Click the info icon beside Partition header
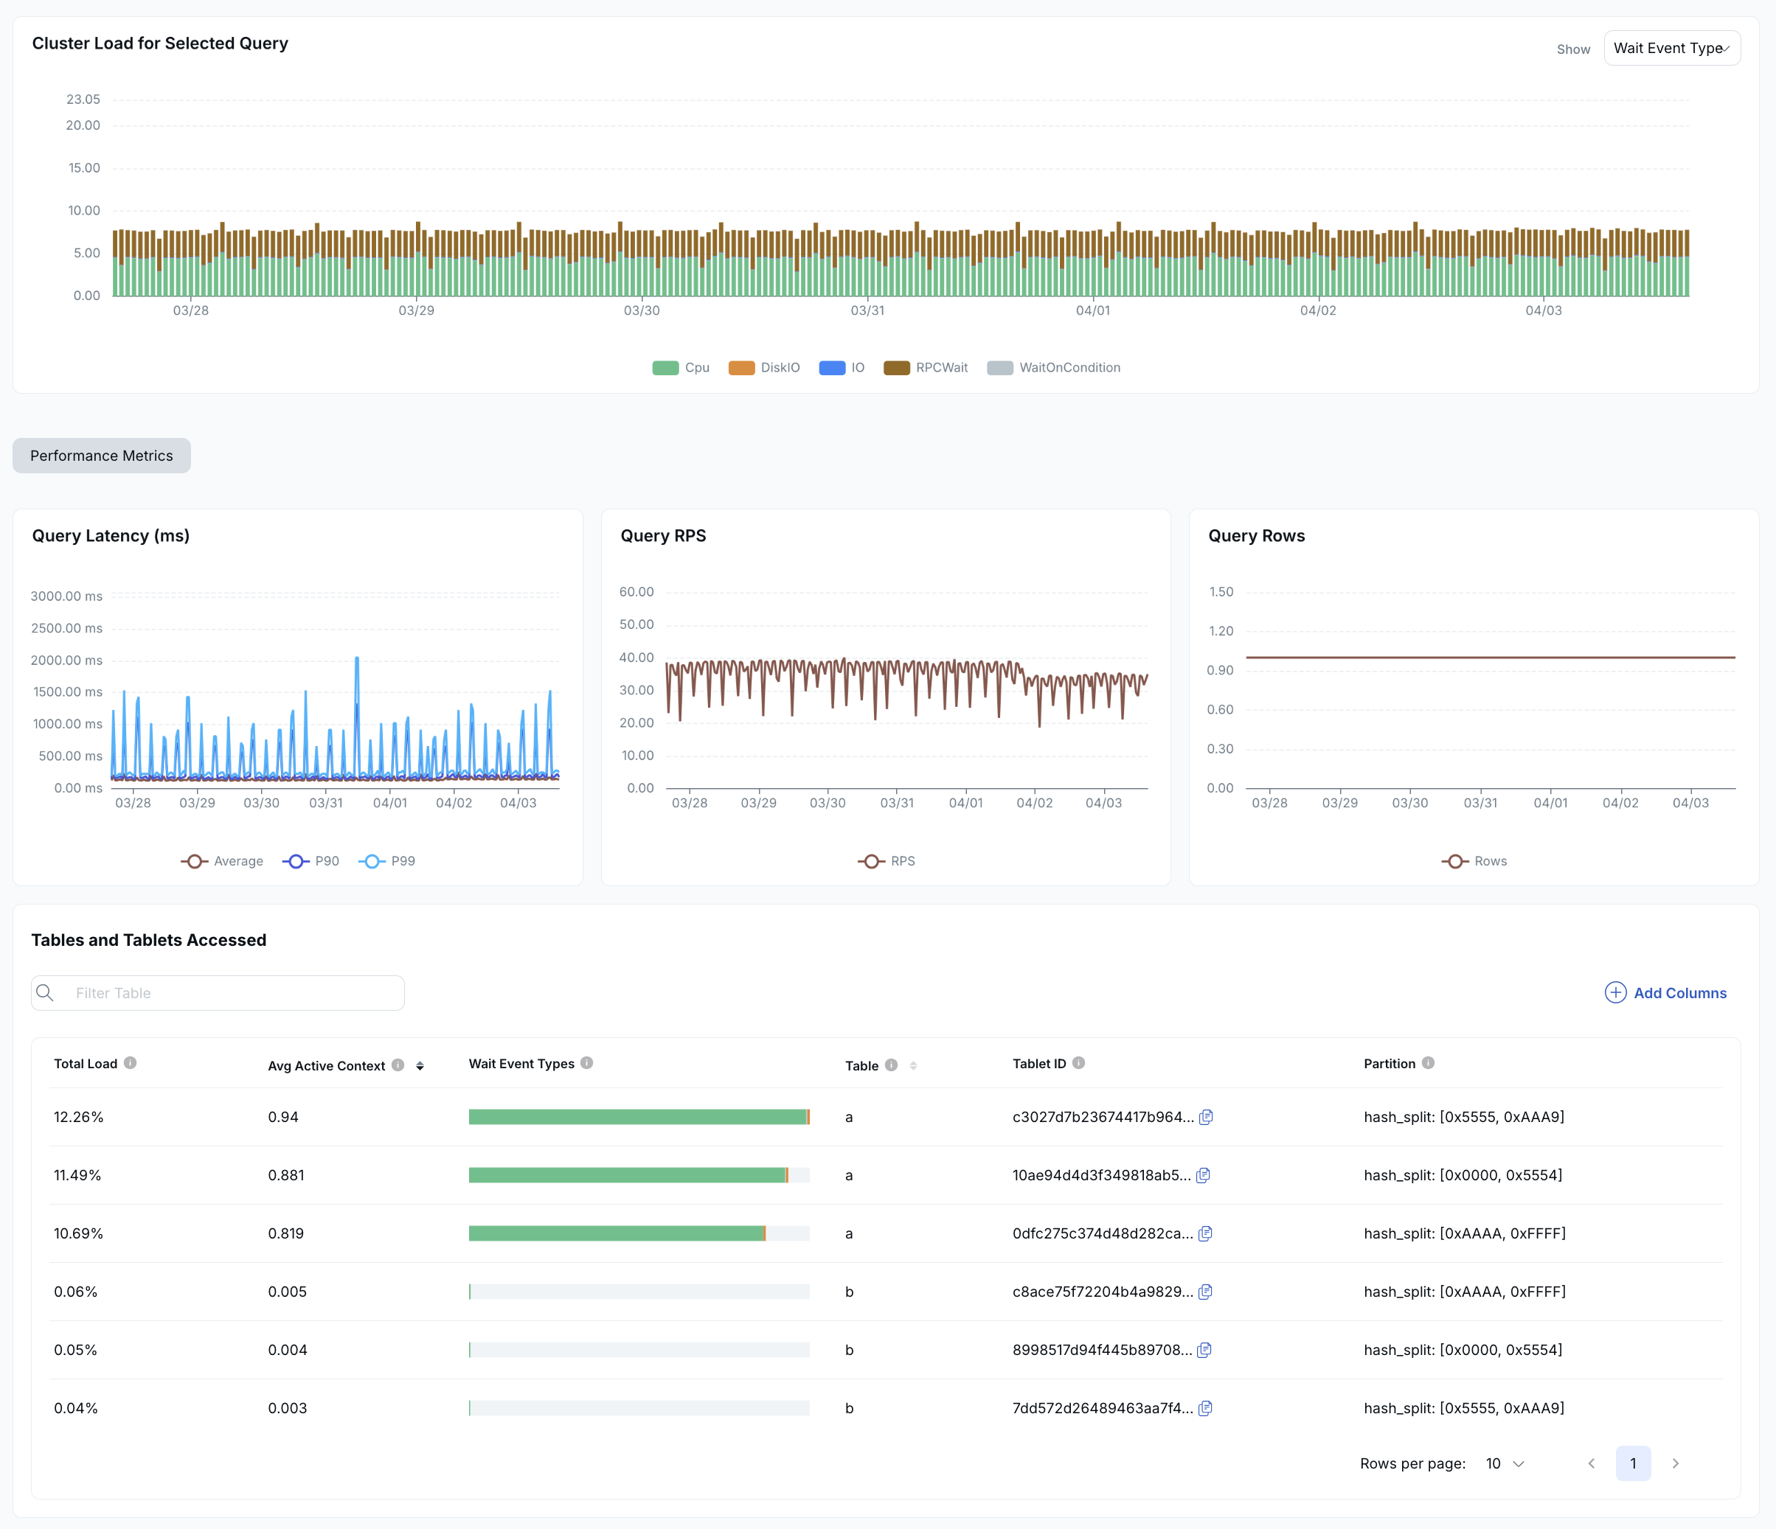1776x1529 pixels. click(1428, 1062)
